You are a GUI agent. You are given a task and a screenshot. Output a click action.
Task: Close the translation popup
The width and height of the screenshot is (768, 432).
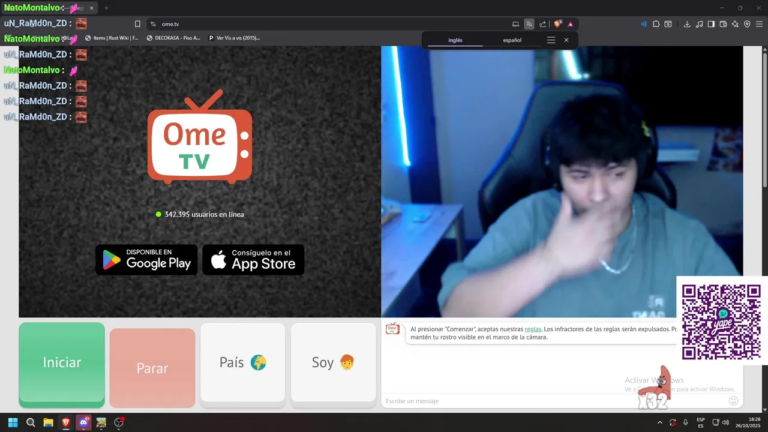[x=566, y=40]
